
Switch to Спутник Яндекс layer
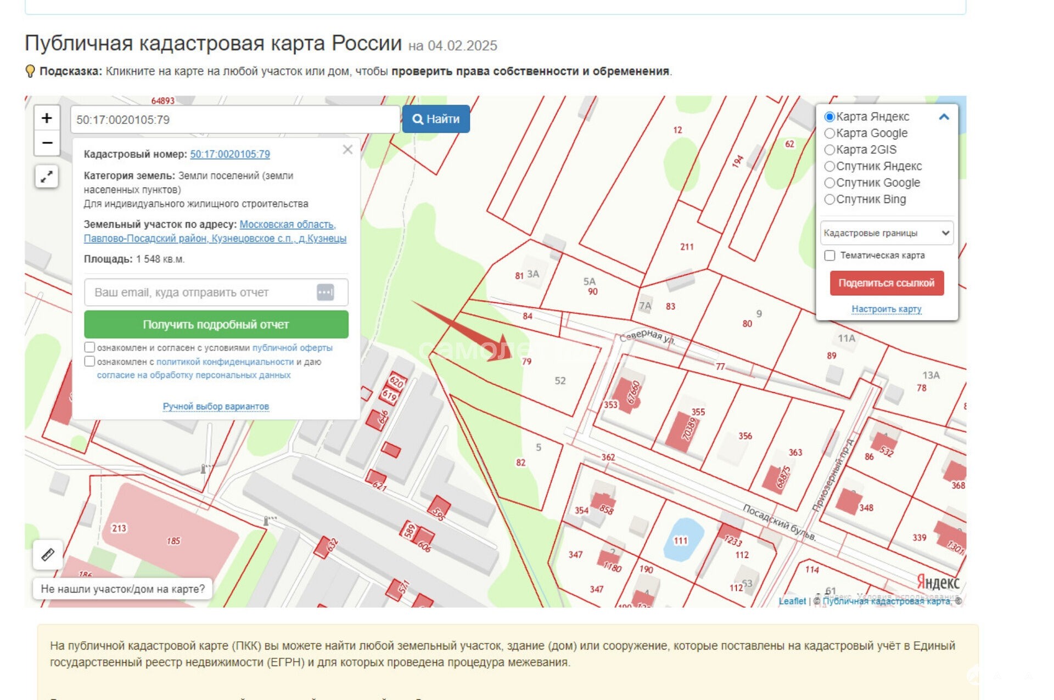[830, 166]
